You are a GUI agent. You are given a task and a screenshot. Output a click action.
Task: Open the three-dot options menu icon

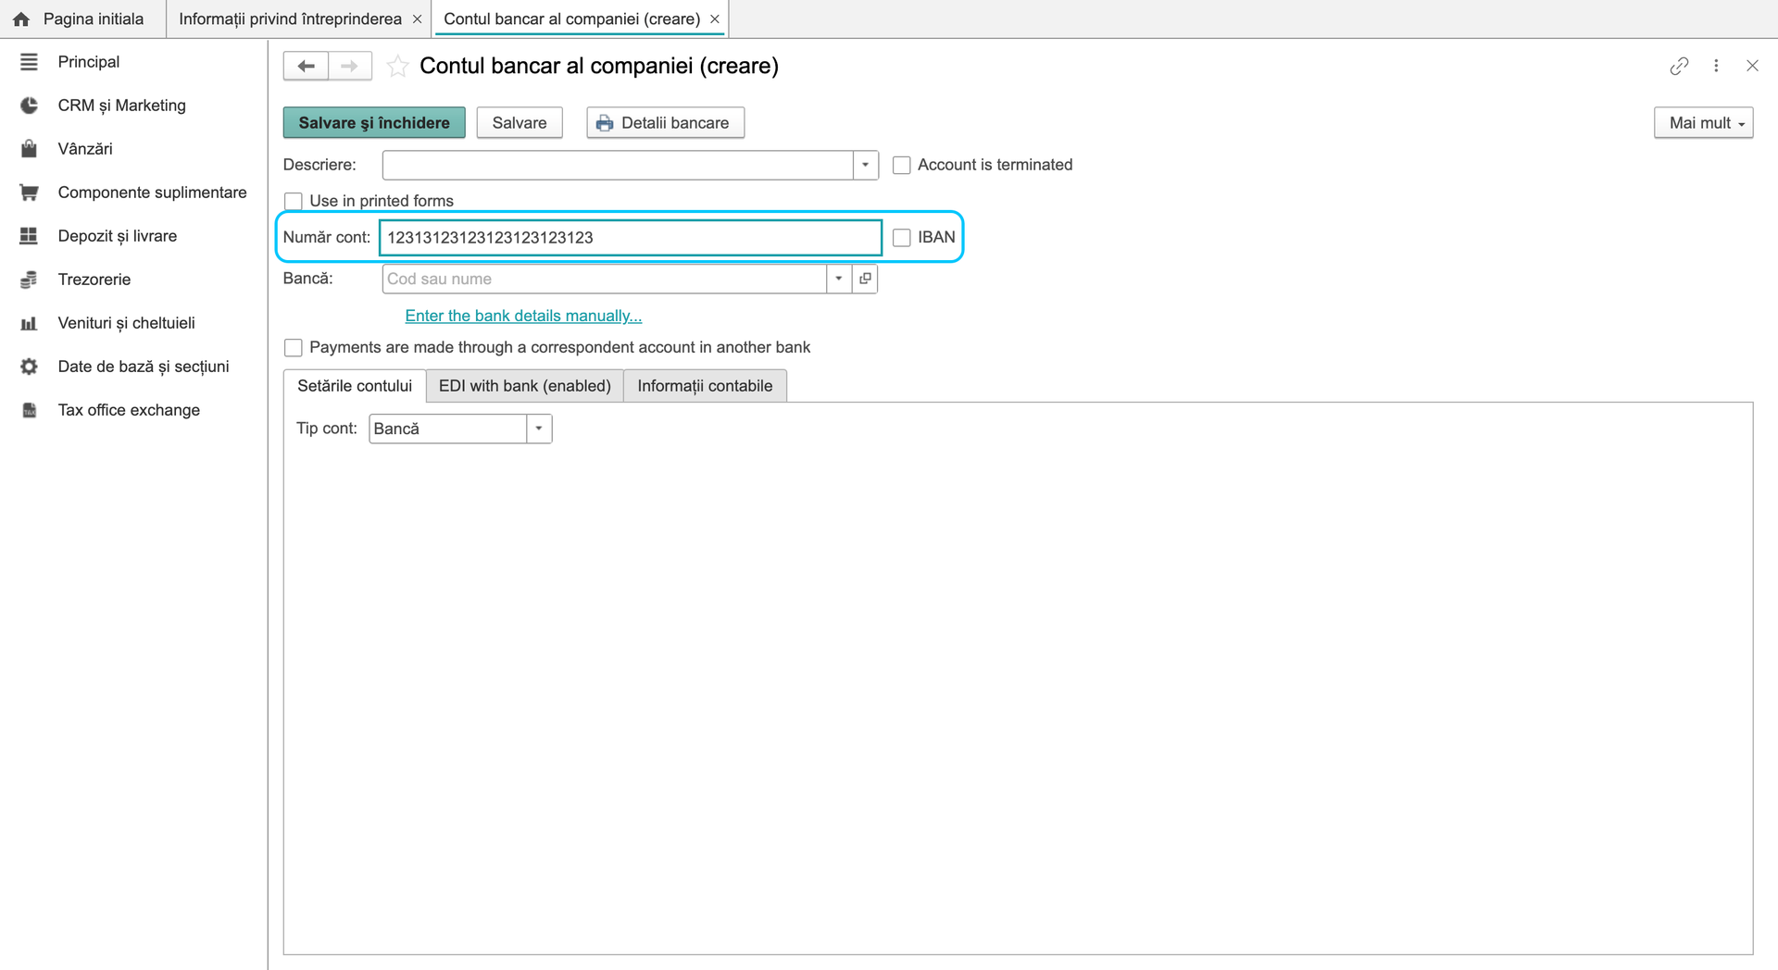click(x=1716, y=66)
